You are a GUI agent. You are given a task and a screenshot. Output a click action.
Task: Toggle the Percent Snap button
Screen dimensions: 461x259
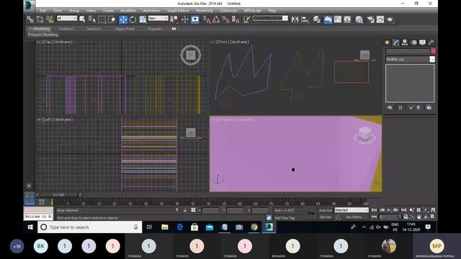point(225,19)
